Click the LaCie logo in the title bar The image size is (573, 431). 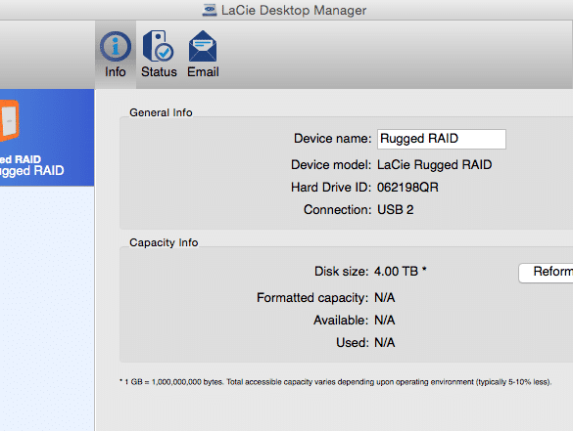point(210,10)
